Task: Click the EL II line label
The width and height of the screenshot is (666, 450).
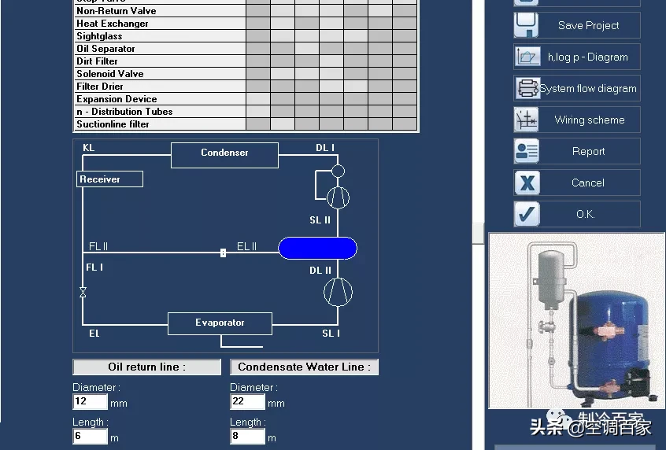Action: (246, 246)
